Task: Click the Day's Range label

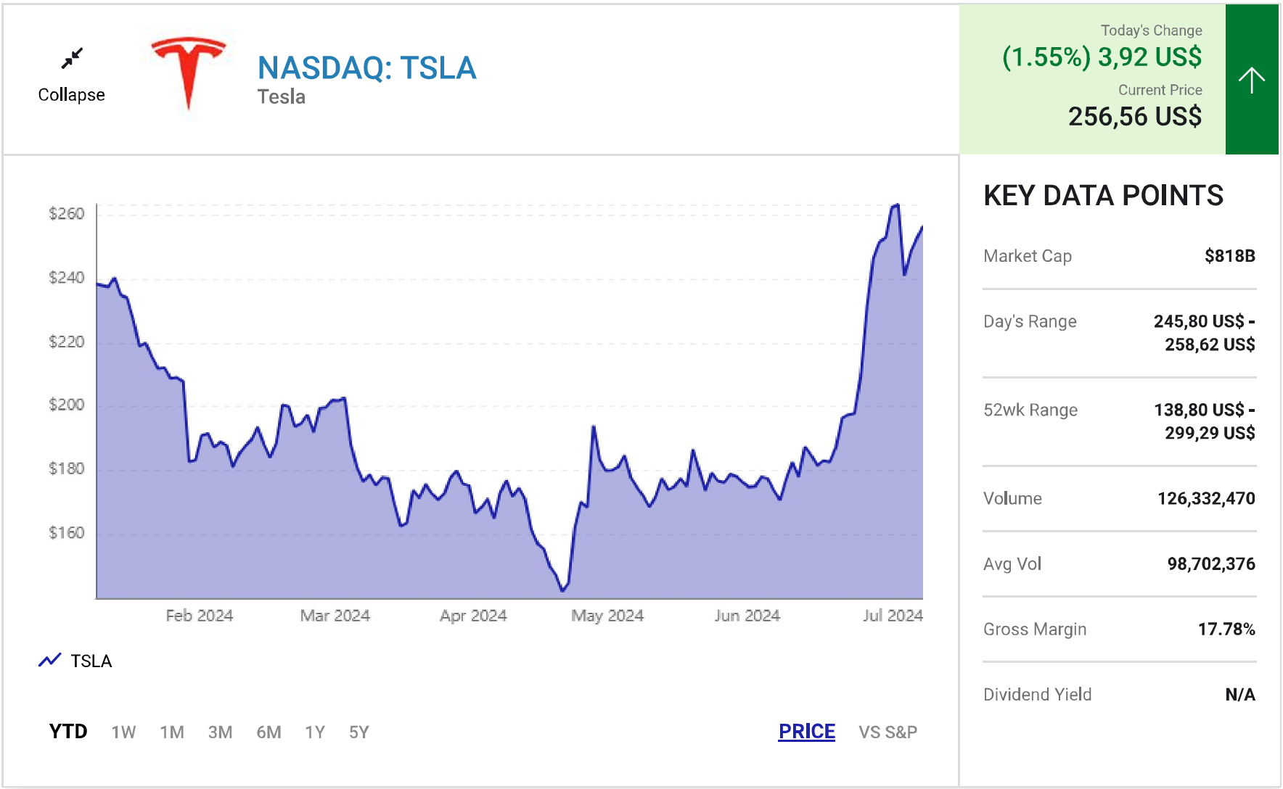Action: click(x=1030, y=321)
